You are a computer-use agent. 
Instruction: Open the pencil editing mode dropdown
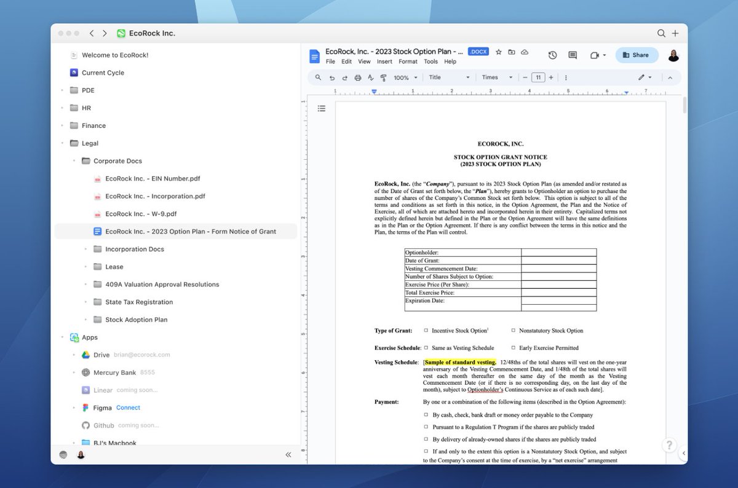(x=645, y=77)
